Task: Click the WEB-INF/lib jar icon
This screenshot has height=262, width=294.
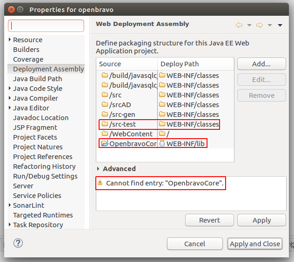Action: 162,144
